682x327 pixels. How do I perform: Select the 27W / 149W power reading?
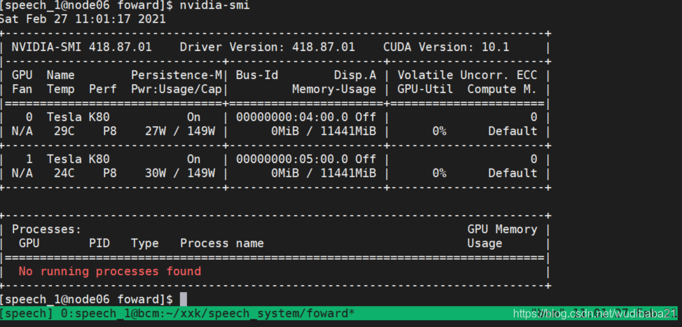click(180, 131)
